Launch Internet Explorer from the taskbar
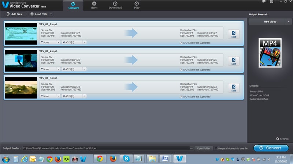 point(24,159)
